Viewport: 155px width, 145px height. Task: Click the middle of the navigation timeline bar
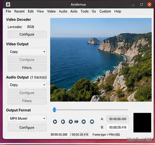click(90, 110)
